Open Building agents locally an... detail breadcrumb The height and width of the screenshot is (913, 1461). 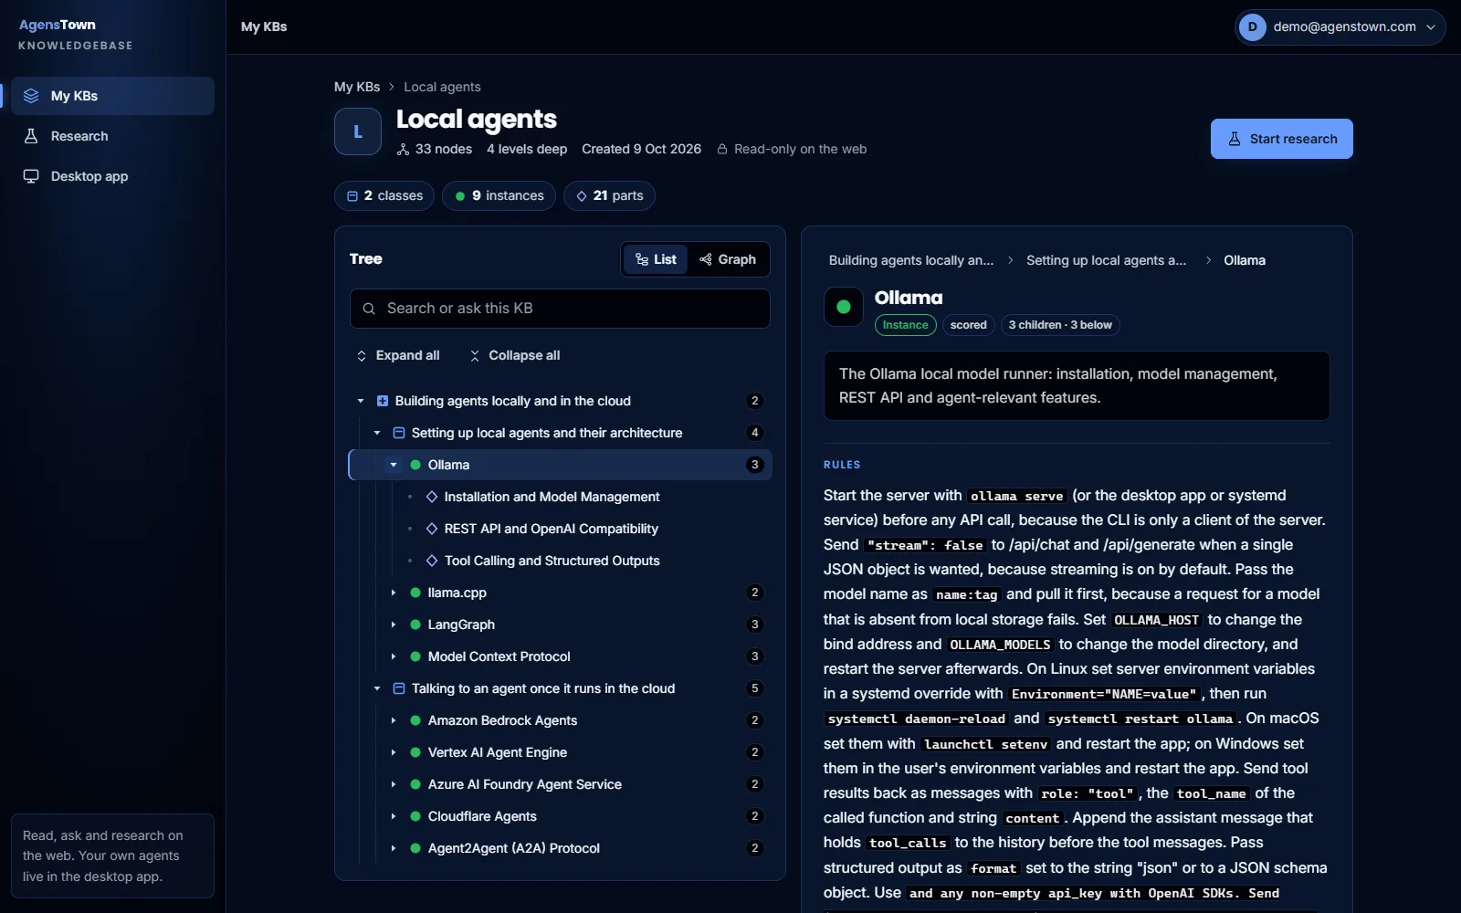coord(911,260)
